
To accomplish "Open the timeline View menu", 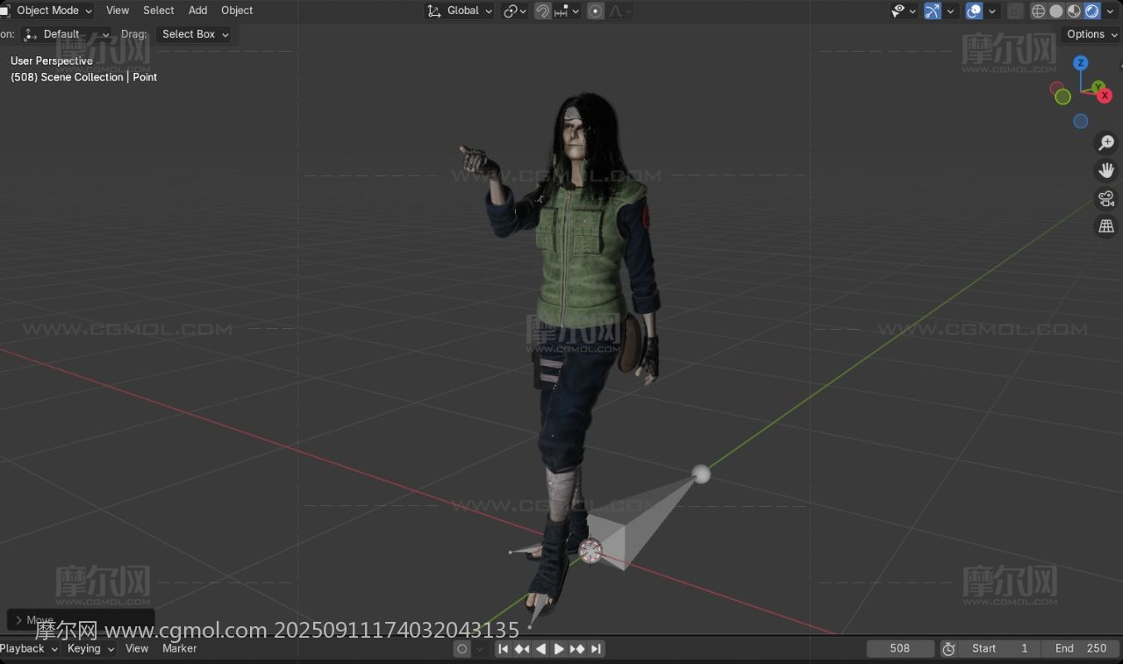I will 137,648.
